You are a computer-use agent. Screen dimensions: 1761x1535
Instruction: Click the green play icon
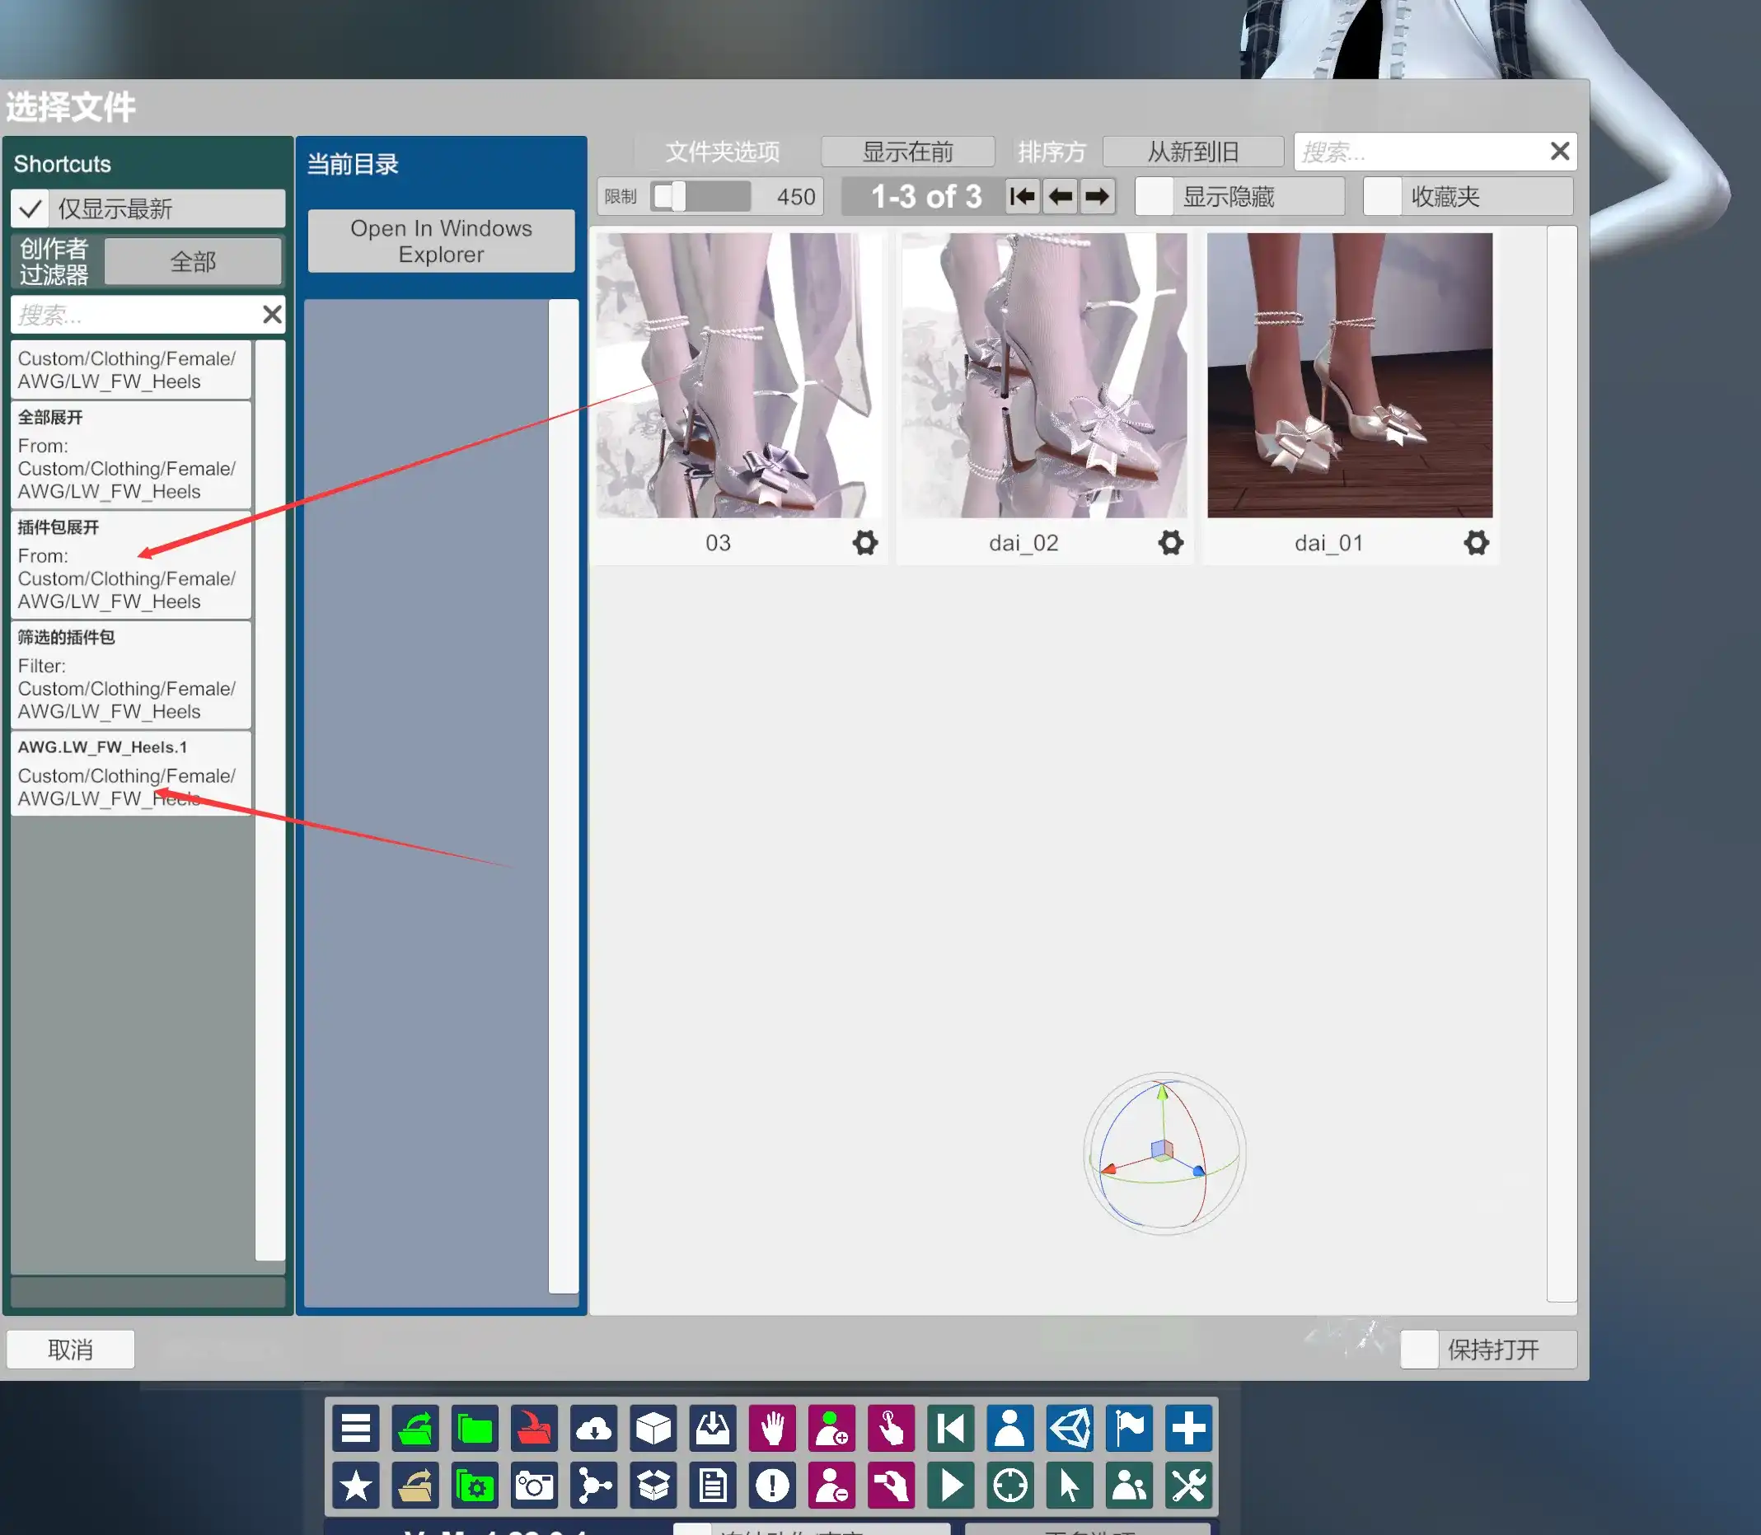951,1486
